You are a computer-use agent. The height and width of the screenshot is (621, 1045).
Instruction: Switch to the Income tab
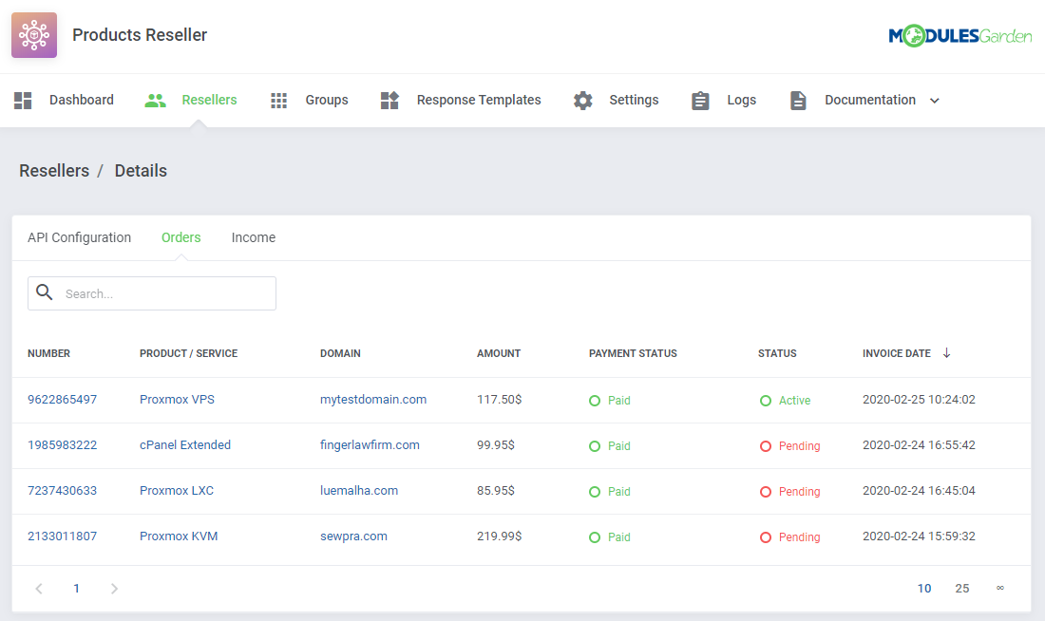(x=254, y=238)
